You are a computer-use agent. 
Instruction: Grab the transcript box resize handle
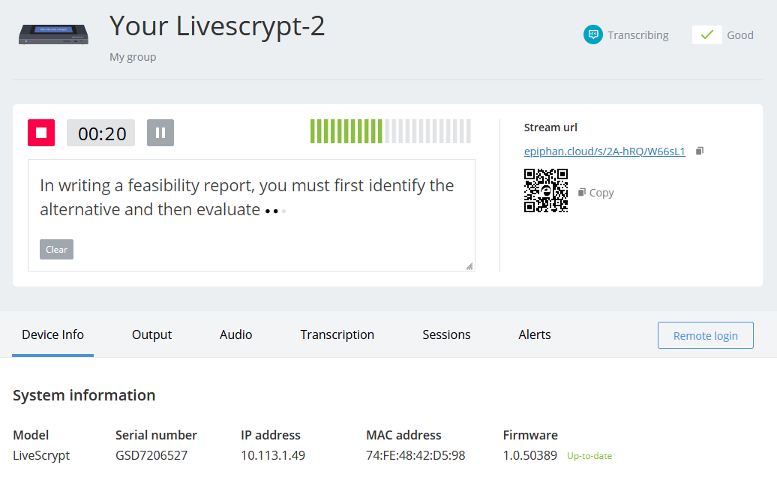point(469,265)
